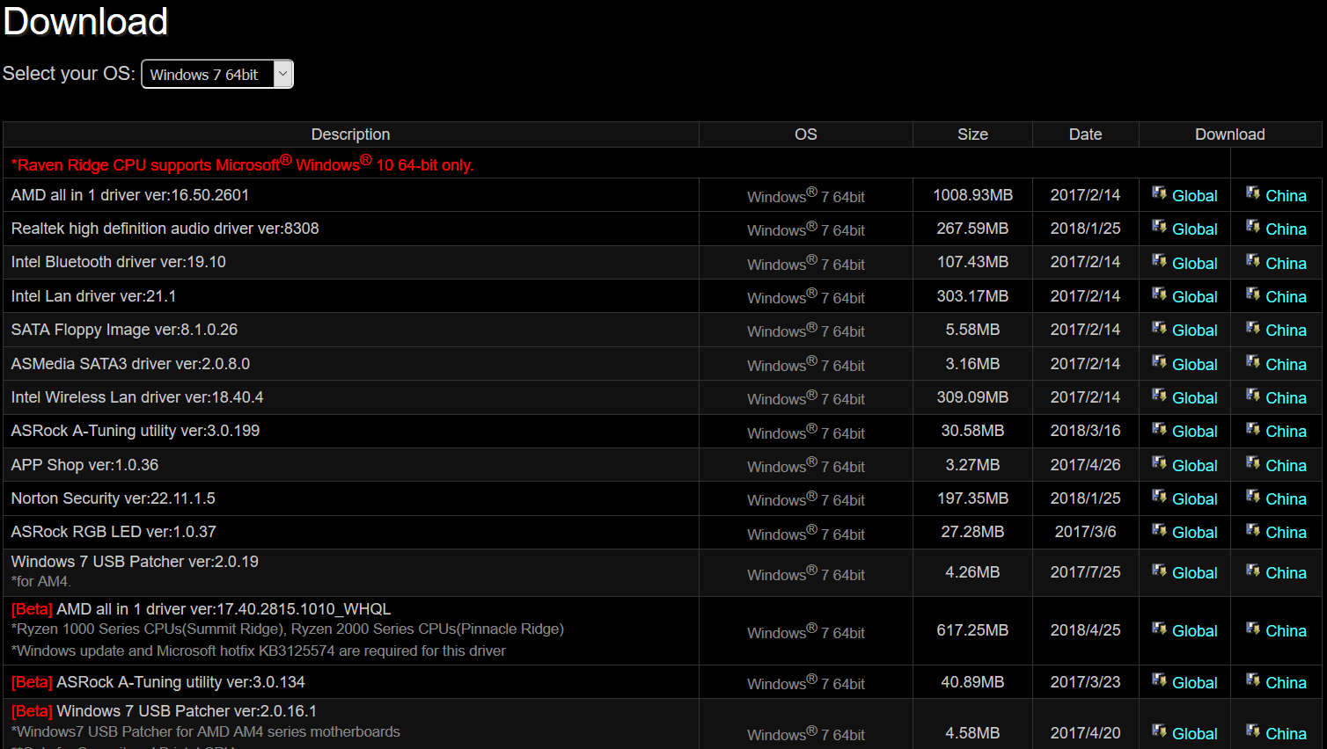Click the Date column header
This screenshot has height=749, width=1327.
(1085, 135)
